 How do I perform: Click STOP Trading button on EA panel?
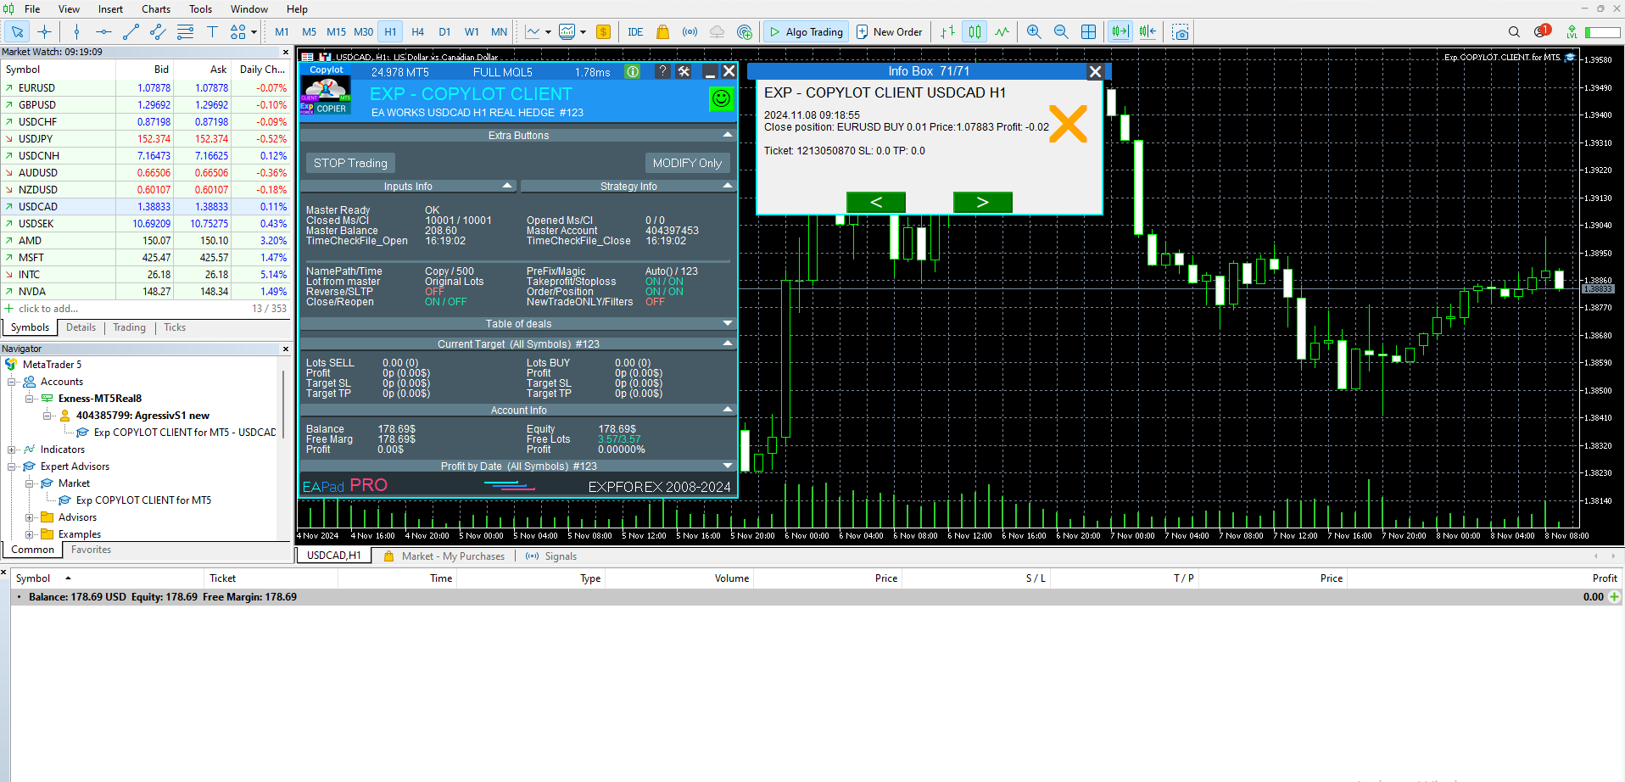[350, 163]
